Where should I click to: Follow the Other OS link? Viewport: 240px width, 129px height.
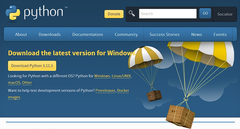(27, 83)
